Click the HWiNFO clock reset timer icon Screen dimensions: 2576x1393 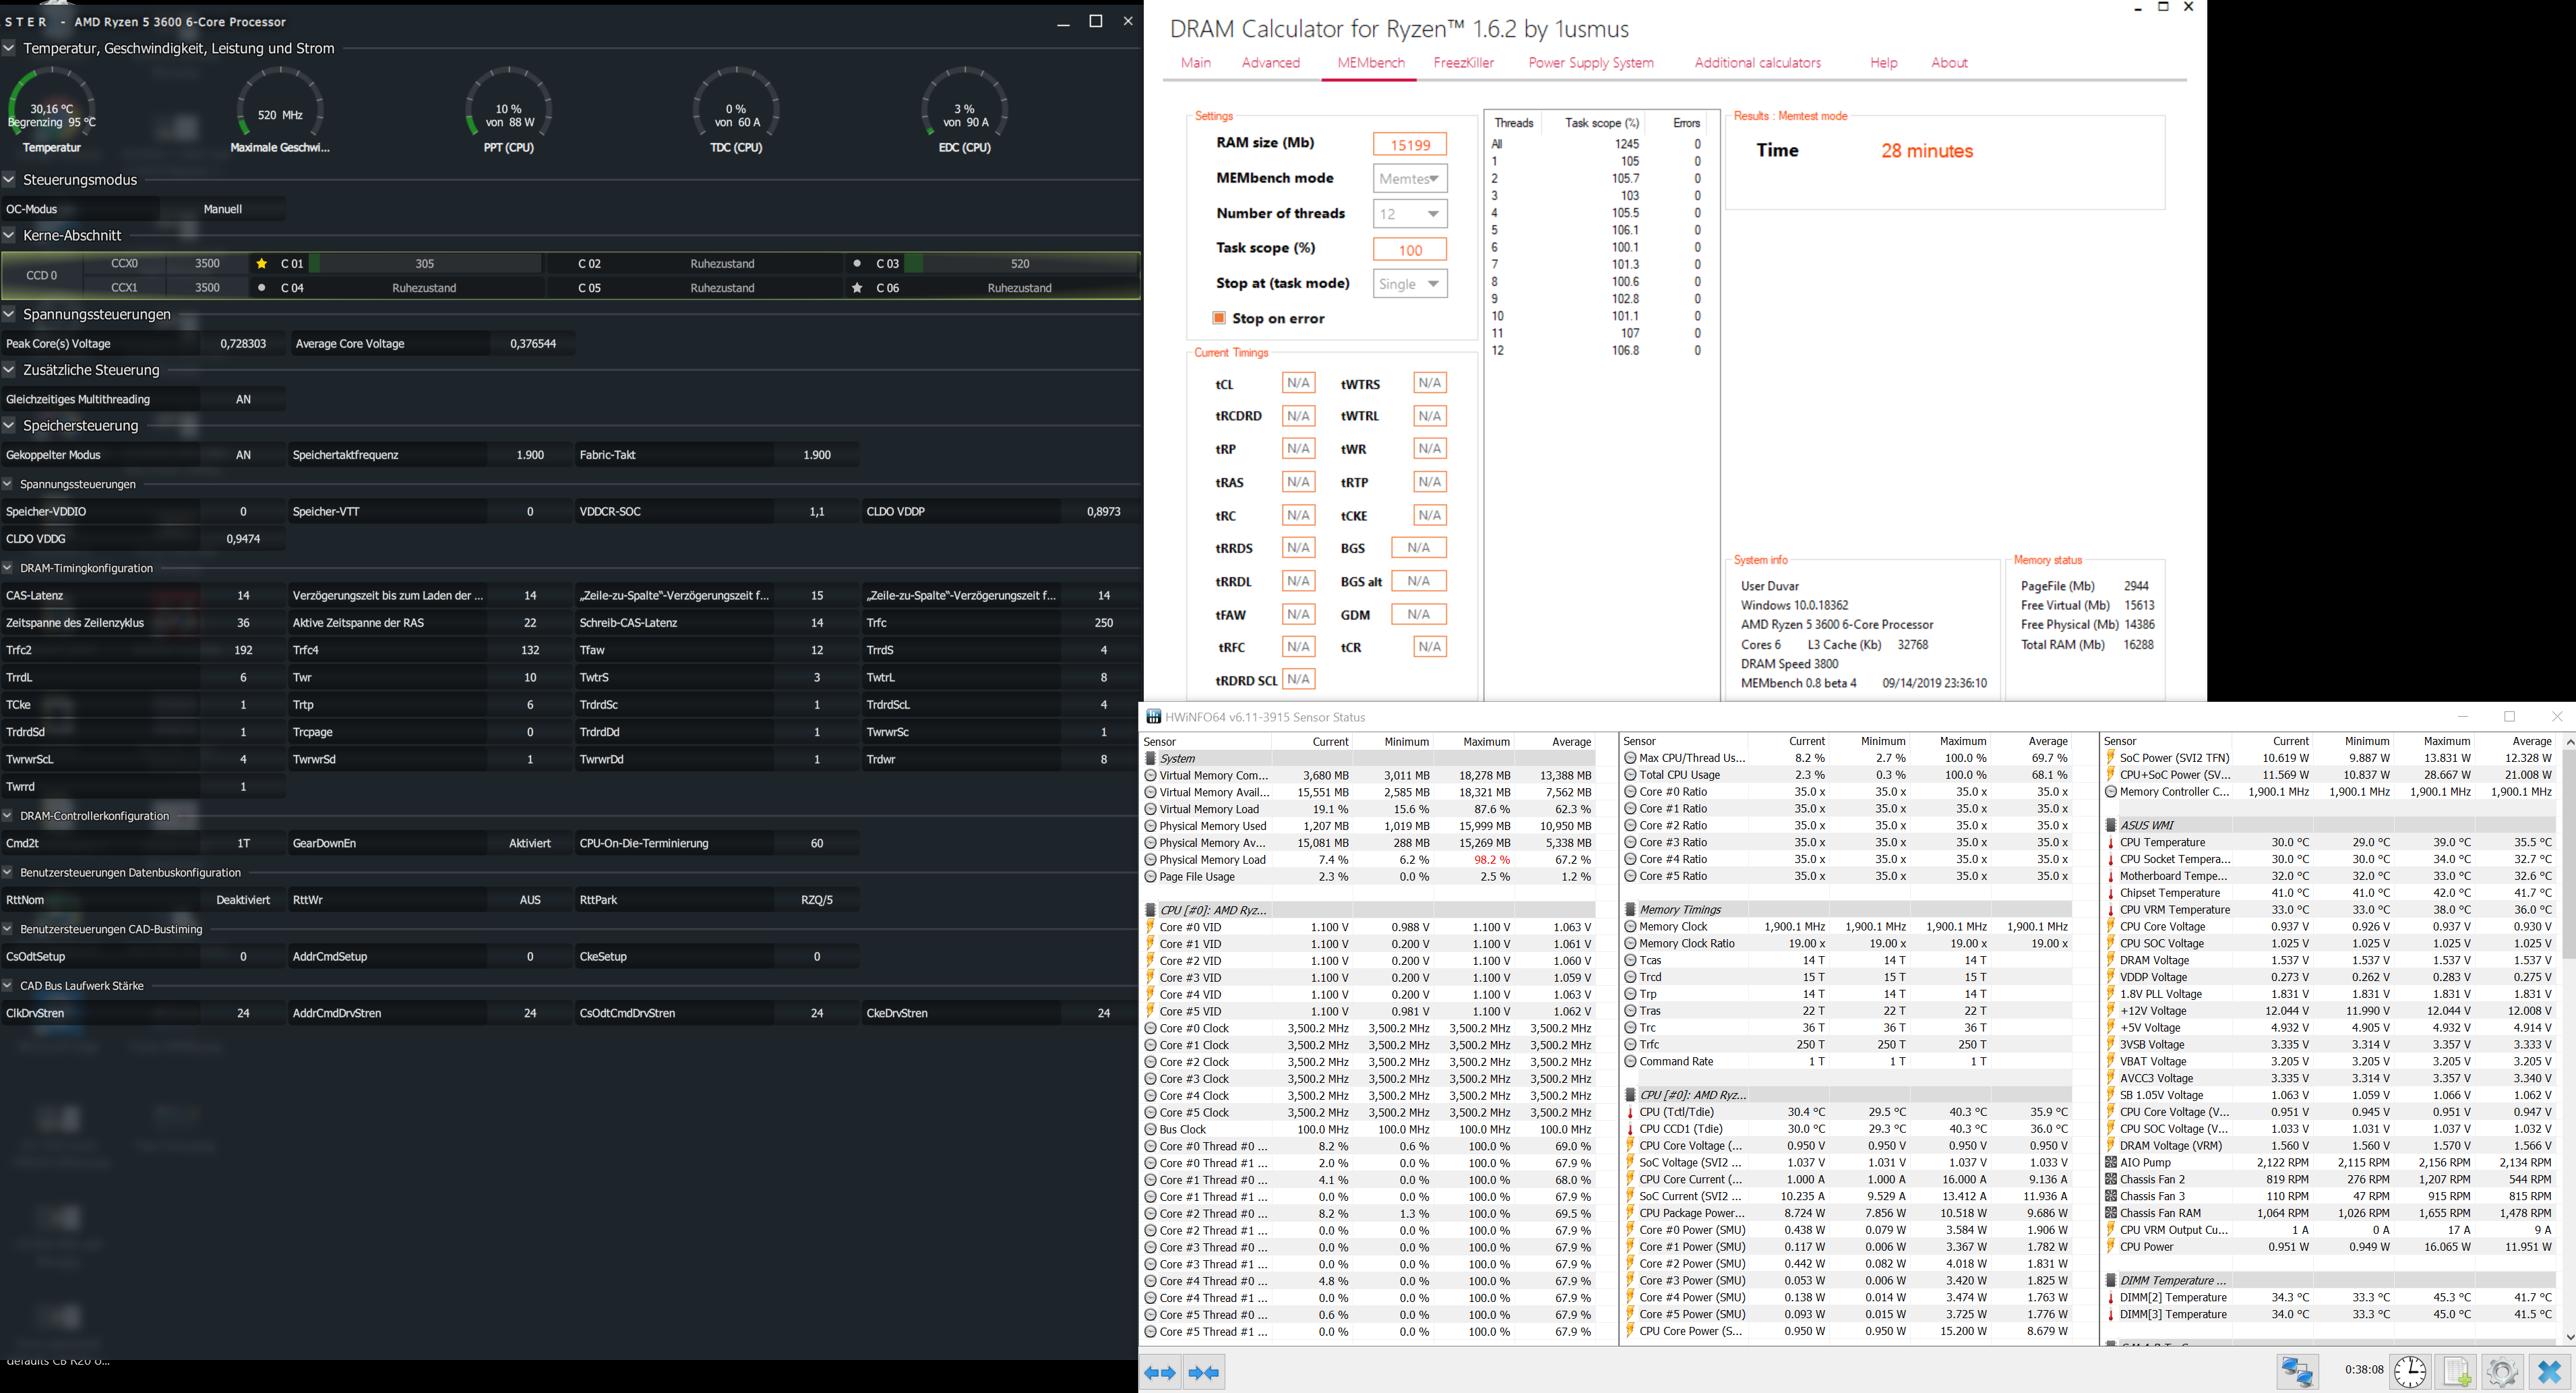pos(2410,1372)
